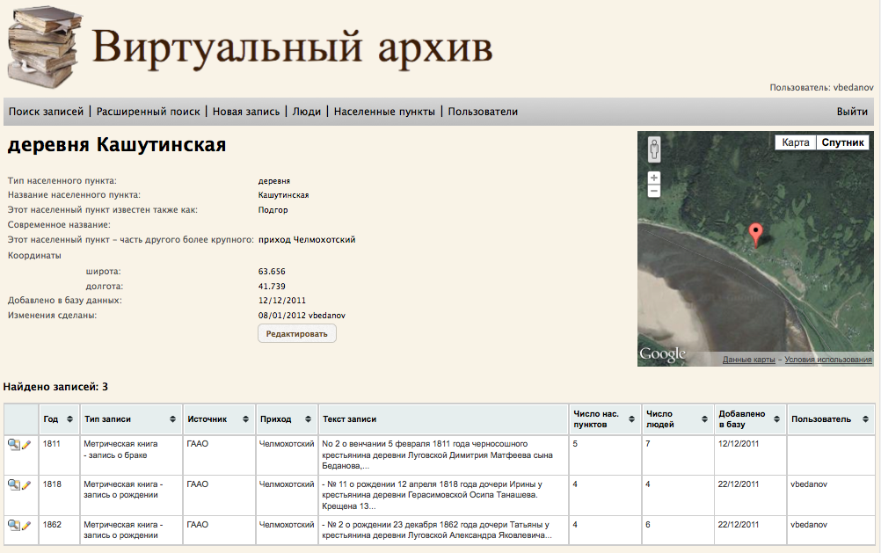Select the Street View pegman on the map
This screenshot has height=553, width=881.
654,149
